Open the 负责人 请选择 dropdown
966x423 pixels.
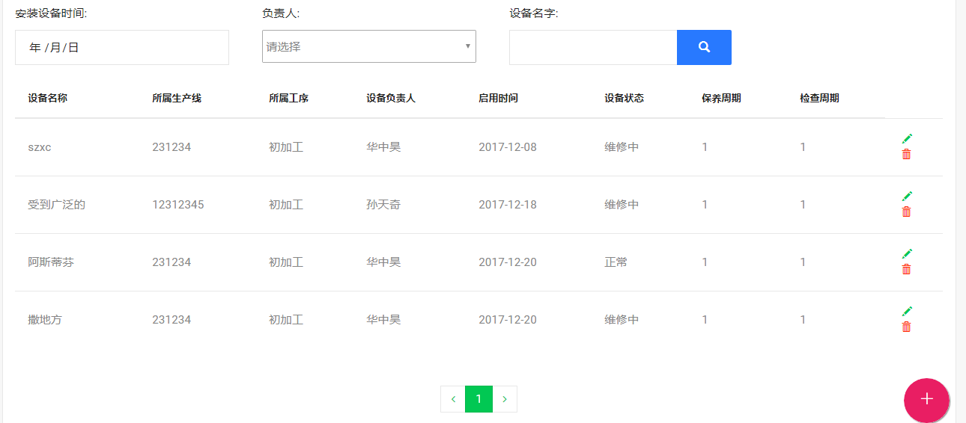pos(369,46)
